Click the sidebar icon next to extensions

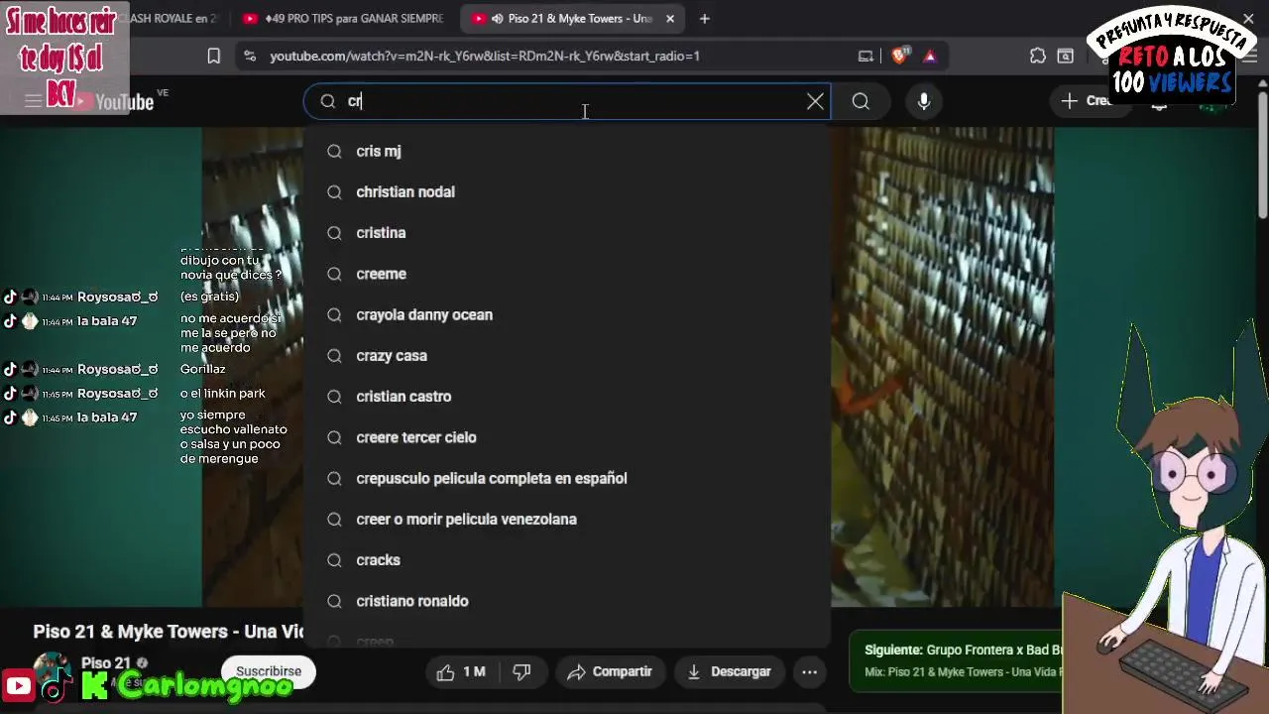[x=1066, y=57]
